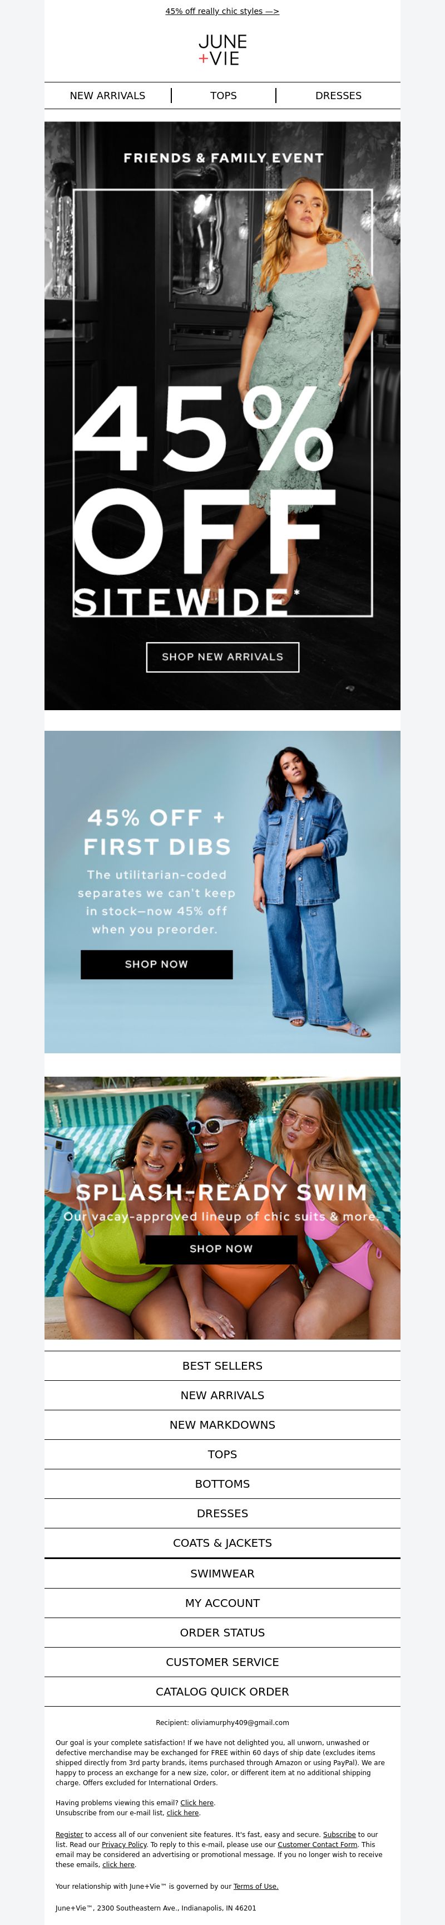
Task: Go to ORDER STATUS
Action: (222, 1632)
